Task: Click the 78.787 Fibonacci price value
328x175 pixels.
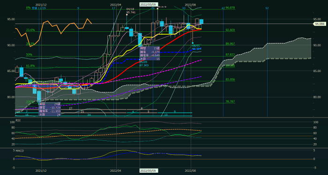Action: (x=230, y=102)
